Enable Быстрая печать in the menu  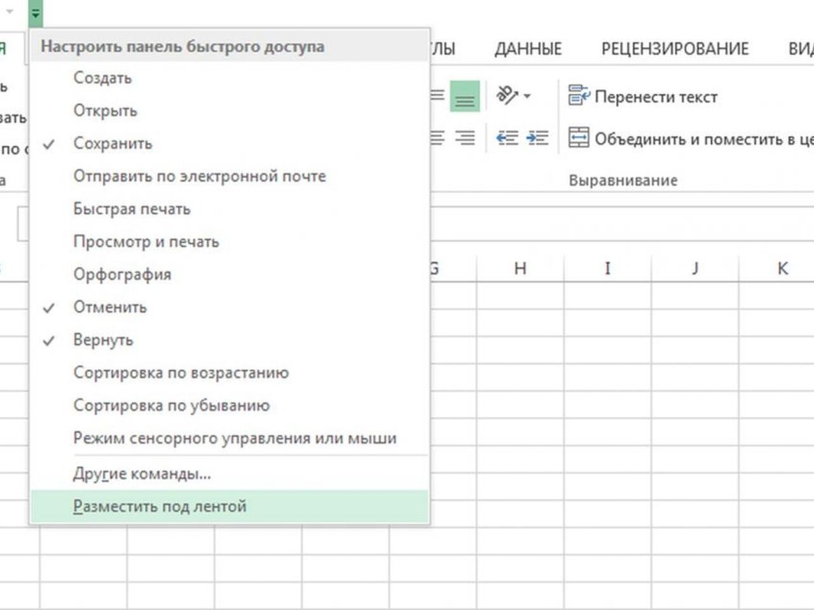[x=132, y=209]
